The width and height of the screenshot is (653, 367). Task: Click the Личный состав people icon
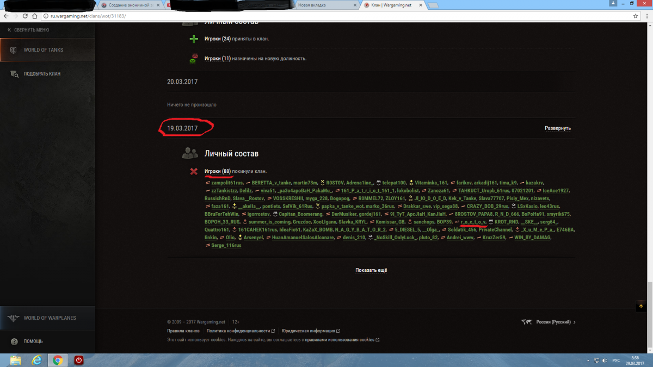click(x=190, y=154)
